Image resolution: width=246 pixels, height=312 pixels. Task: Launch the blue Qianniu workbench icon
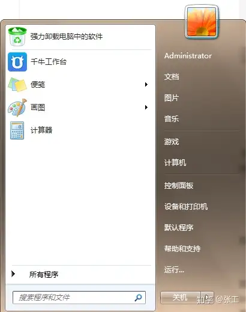17,62
